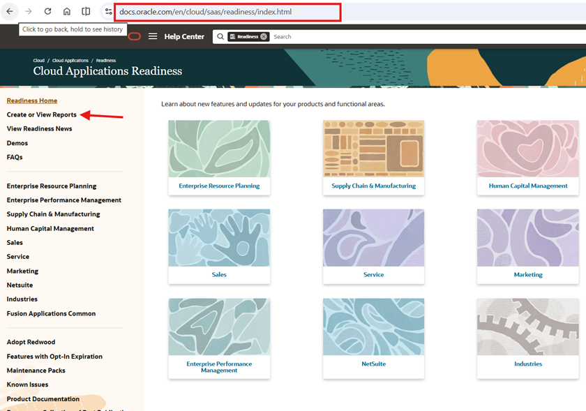Screen dimensions: 586x411
Task: Visit View Readiness News
Action: coord(38,128)
